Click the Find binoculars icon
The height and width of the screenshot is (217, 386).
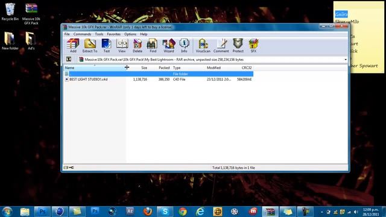click(153, 46)
